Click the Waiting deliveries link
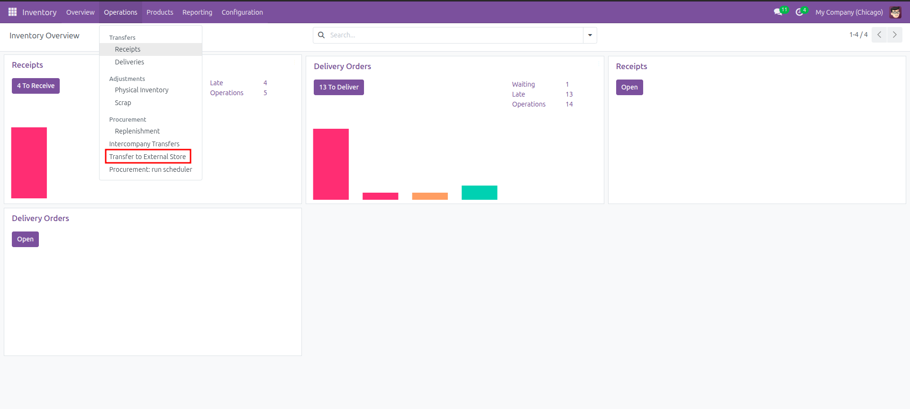 (523, 84)
